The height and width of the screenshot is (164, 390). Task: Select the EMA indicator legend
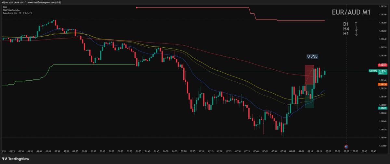[x=4, y=7]
